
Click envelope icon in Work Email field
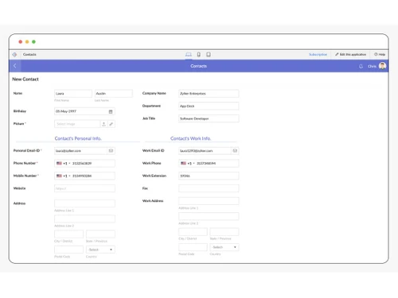pyautogui.click(x=235, y=151)
